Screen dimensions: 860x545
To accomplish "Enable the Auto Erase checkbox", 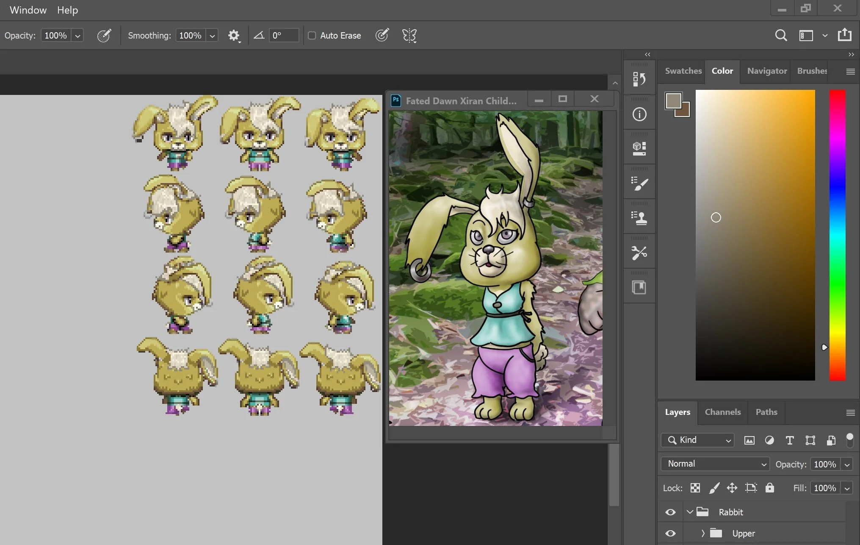I will click(x=312, y=36).
